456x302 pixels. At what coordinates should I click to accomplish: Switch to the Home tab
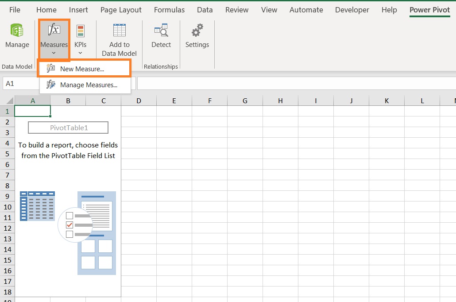(x=46, y=10)
